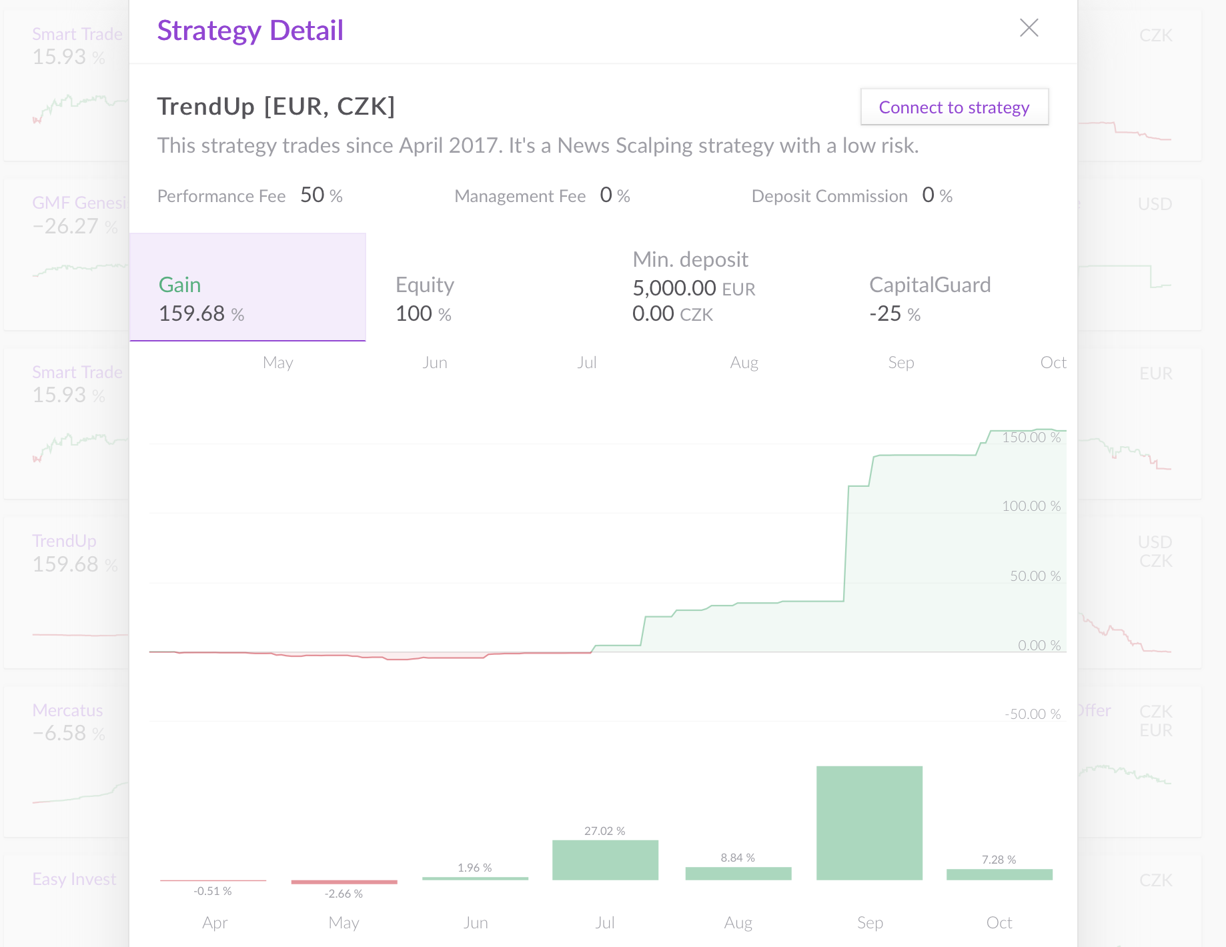Open the Mercatus strategy card behind dialog
This screenshot has height=947, width=1226.
click(x=66, y=761)
